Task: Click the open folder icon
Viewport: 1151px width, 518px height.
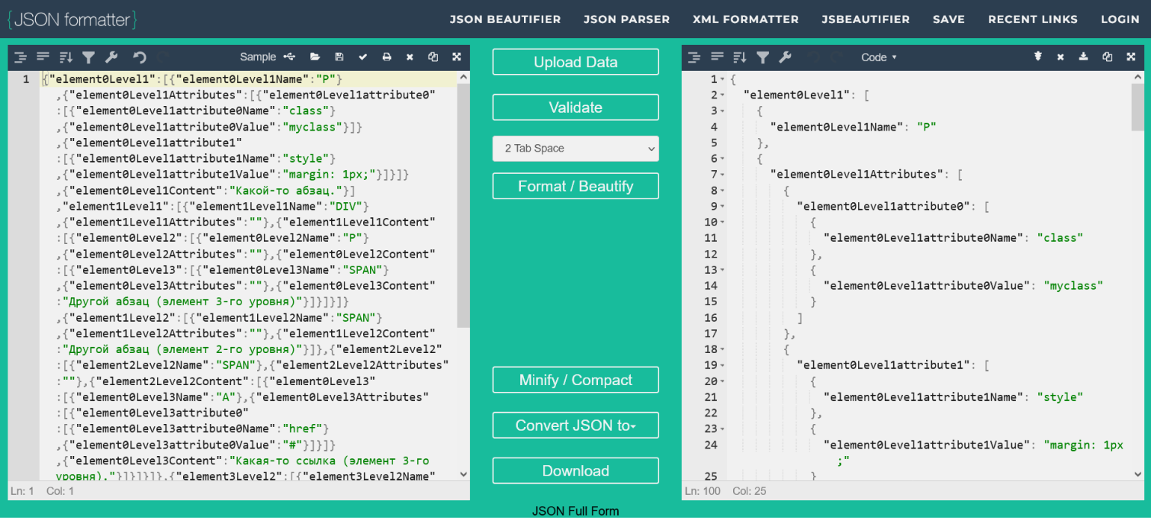Action: pyautogui.click(x=315, y=57)
